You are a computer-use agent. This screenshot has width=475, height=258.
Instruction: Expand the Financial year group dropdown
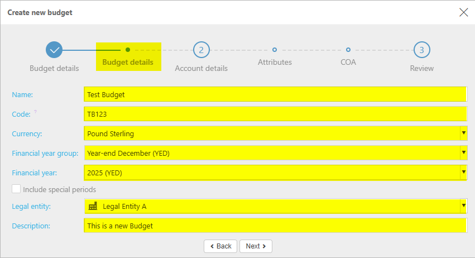pyautogui.click(x=463, y=152)
